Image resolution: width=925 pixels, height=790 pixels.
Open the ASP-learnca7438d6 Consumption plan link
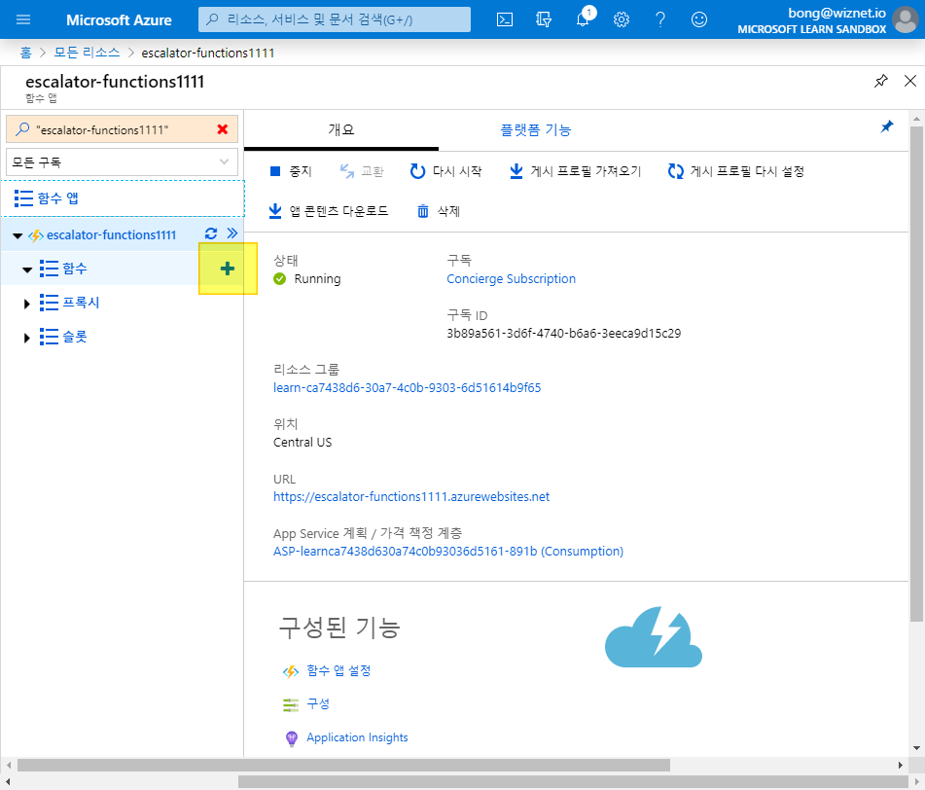tap(448, 551)
